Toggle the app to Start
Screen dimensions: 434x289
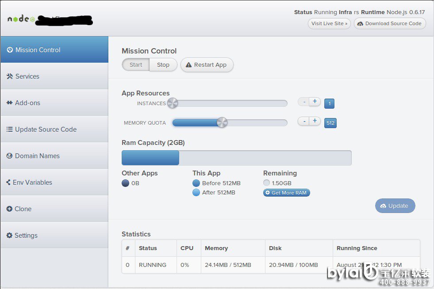point(136,65)
